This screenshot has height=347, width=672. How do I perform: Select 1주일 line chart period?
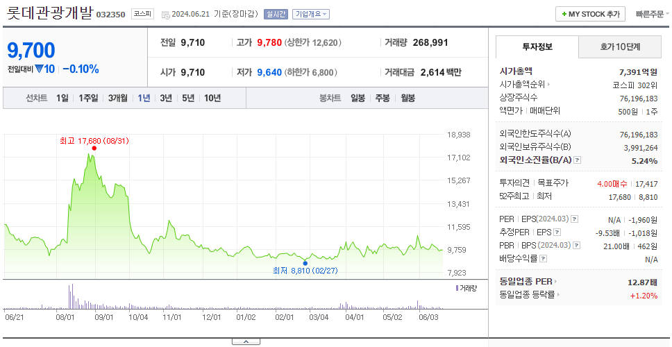click(88, 98)
